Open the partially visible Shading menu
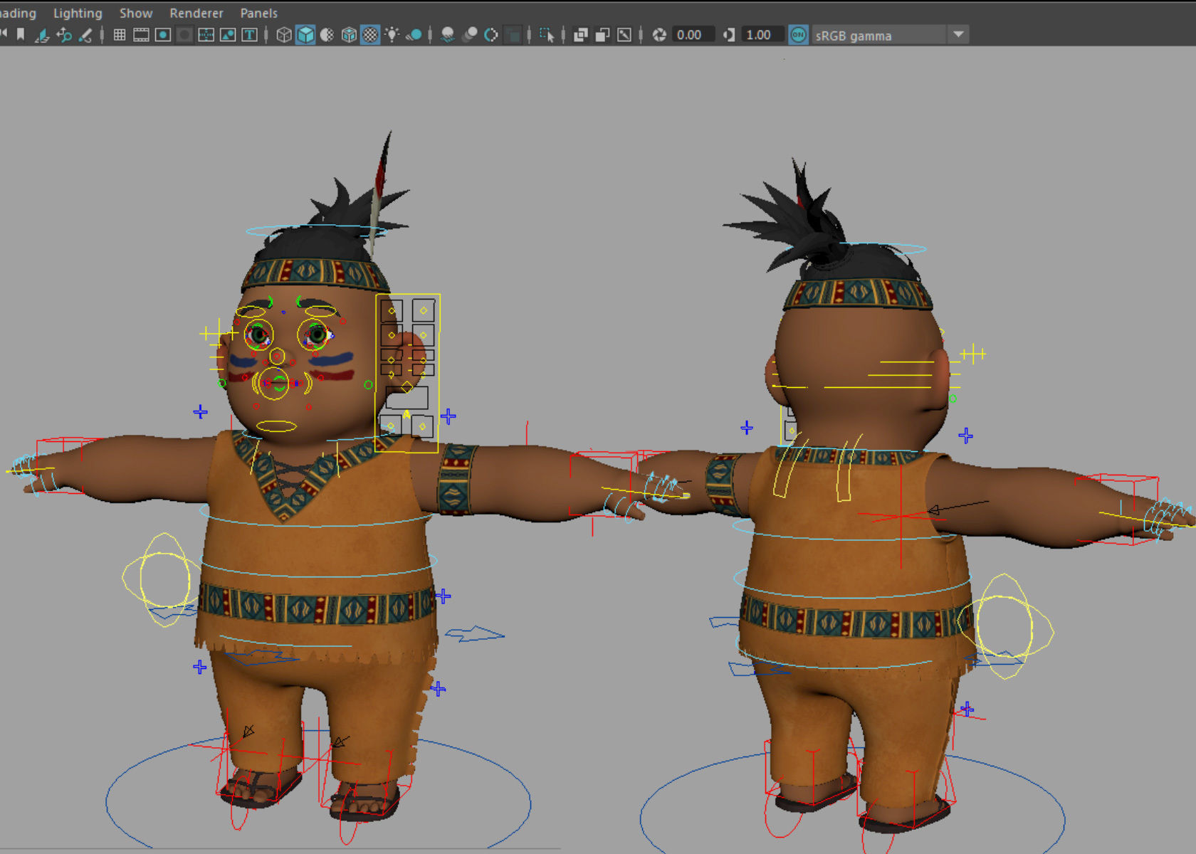The width and height of the screenshot is (1196, 854). pos(18,13)
